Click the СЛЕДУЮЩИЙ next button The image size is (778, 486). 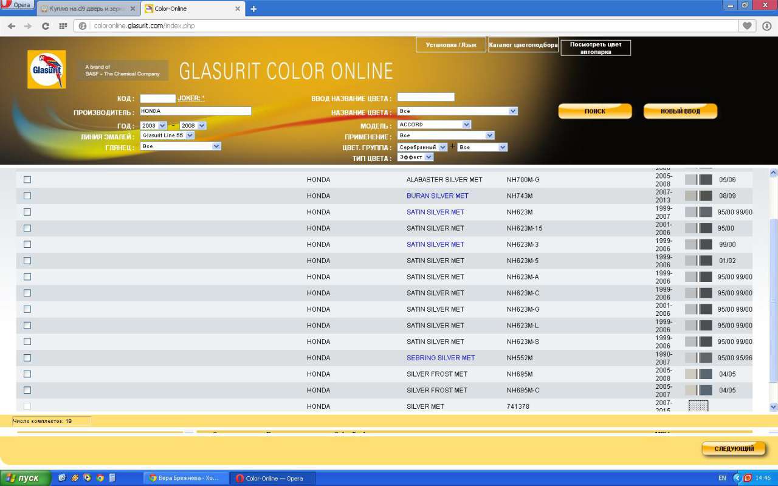click(734, 449)
